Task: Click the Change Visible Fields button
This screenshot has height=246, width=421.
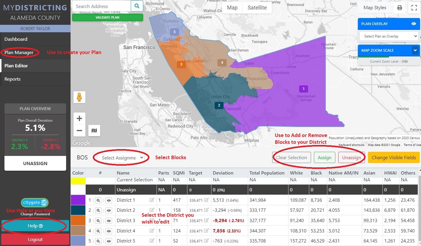Action: [393, 157]
